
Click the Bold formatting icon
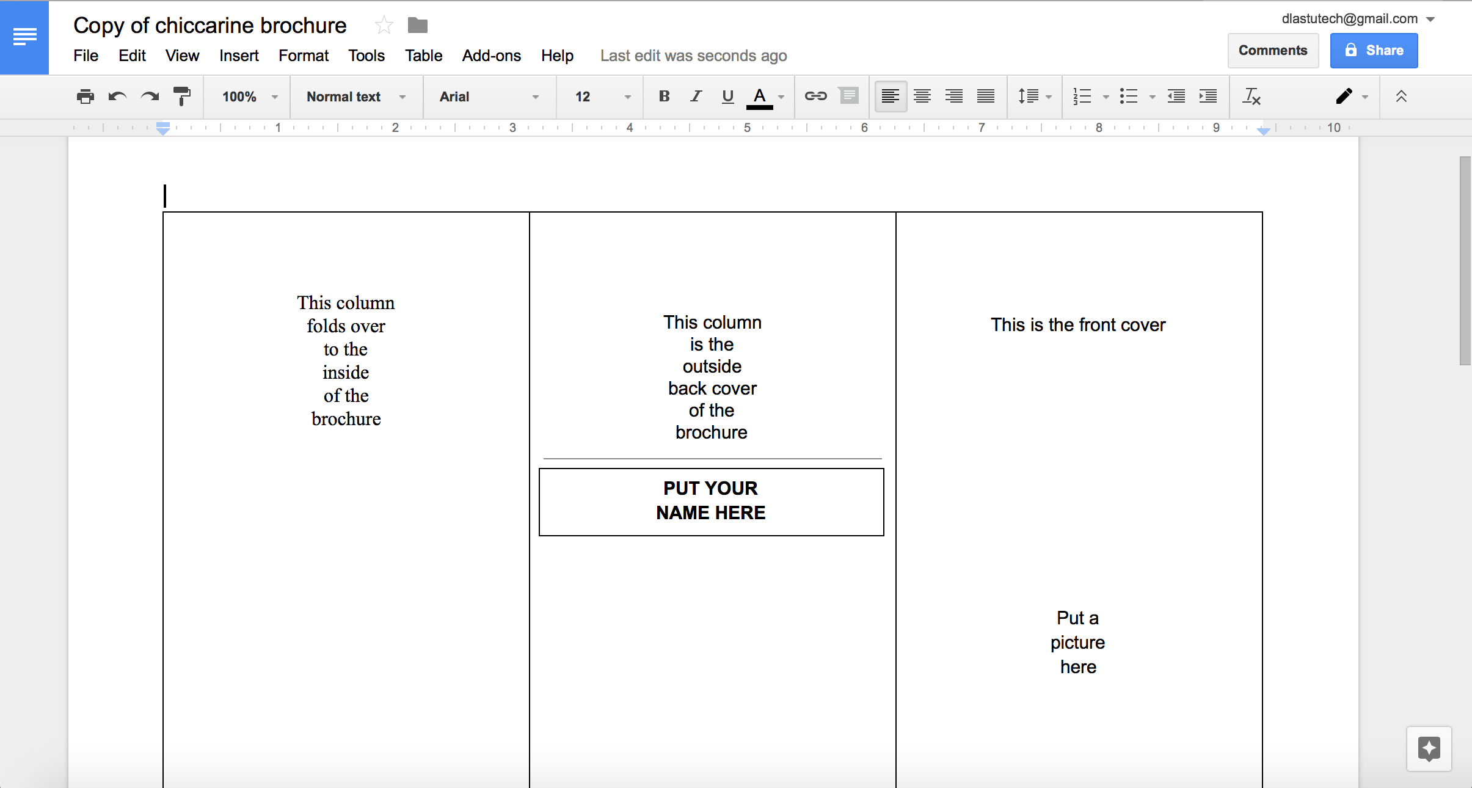(x=662, y=97)
